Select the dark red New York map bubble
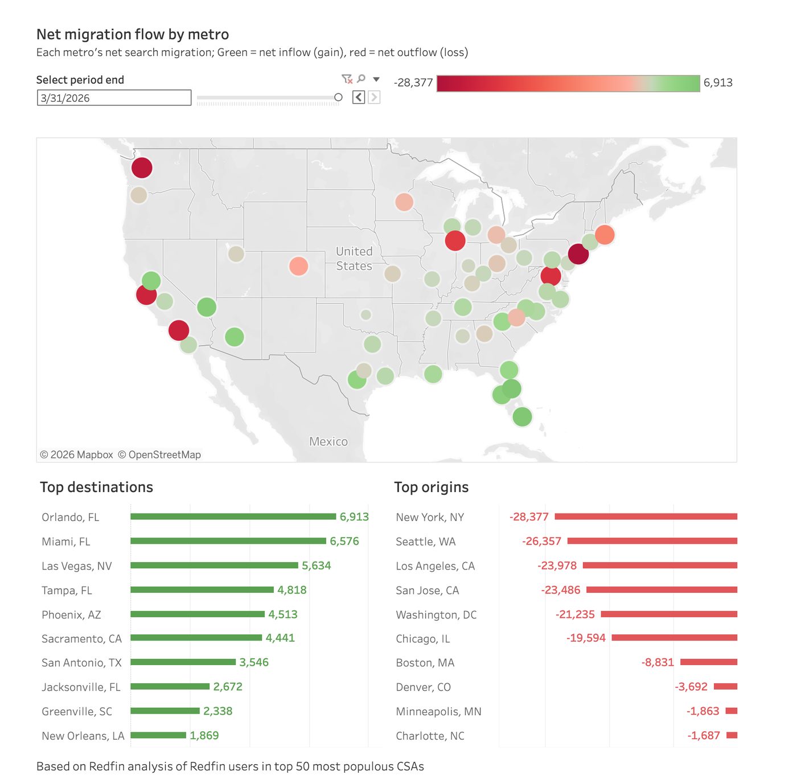This screenshot has width=797, height=779. coord(578,254)
